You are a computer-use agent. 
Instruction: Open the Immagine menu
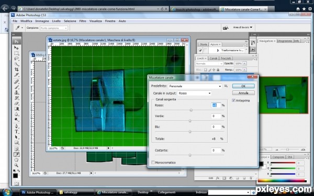coord(42,21)
